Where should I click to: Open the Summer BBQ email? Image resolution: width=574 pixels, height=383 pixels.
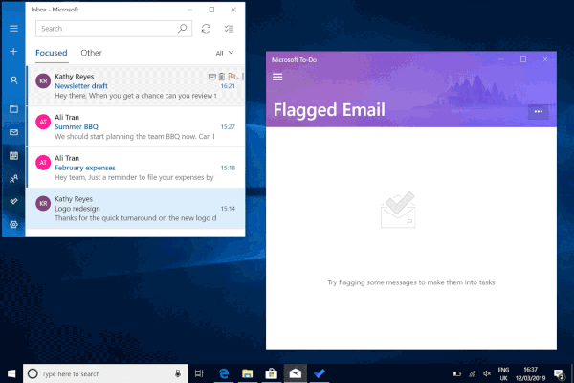point(136,126)
